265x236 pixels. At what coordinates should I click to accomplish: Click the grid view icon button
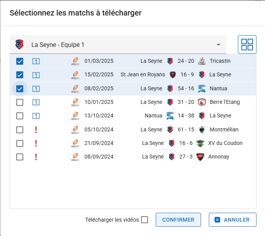pyautogui.click(x=247, y=45)
